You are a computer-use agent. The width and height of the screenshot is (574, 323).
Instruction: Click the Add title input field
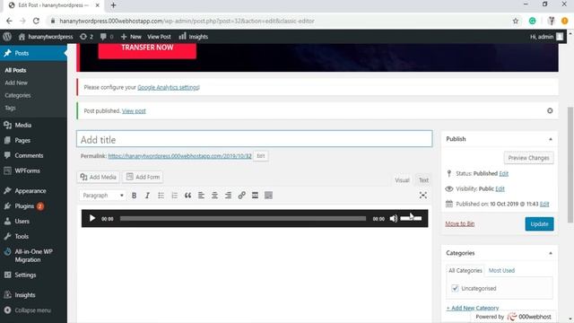pos(255,139)
